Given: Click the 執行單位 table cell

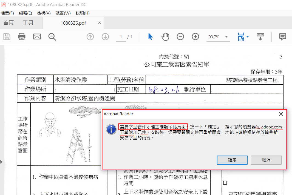Looking at the screenshot, I should tap(195, 89).
